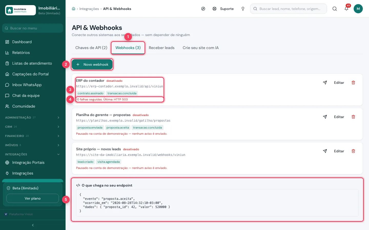Expand the ADMINISTRAÇÃO section

[33, 118]
